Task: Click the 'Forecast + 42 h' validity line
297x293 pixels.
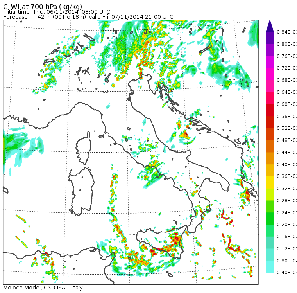Action: click(88, 17)
